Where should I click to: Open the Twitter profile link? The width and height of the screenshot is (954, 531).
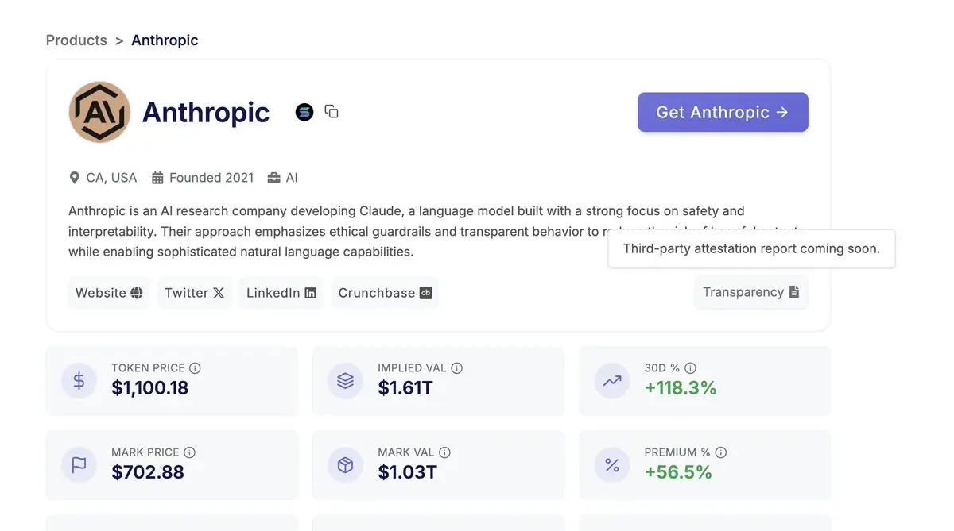click(x=195, y=293)
